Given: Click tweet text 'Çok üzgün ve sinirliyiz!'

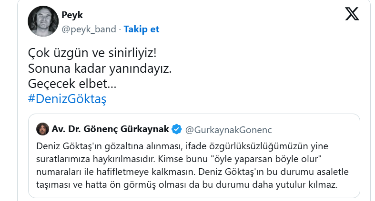Looking at the screenshot, I should coord(92,53).
